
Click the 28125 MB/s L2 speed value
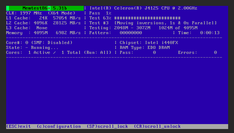67,23
